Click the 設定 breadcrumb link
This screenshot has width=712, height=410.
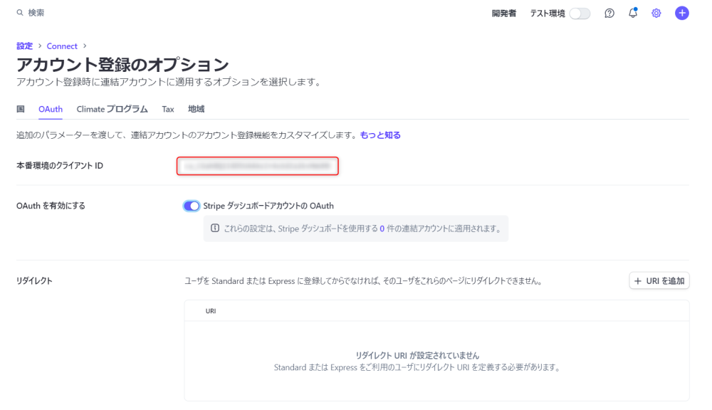(24, 46)
